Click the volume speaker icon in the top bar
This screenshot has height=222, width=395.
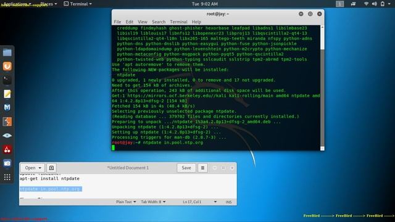pos(375,4)
